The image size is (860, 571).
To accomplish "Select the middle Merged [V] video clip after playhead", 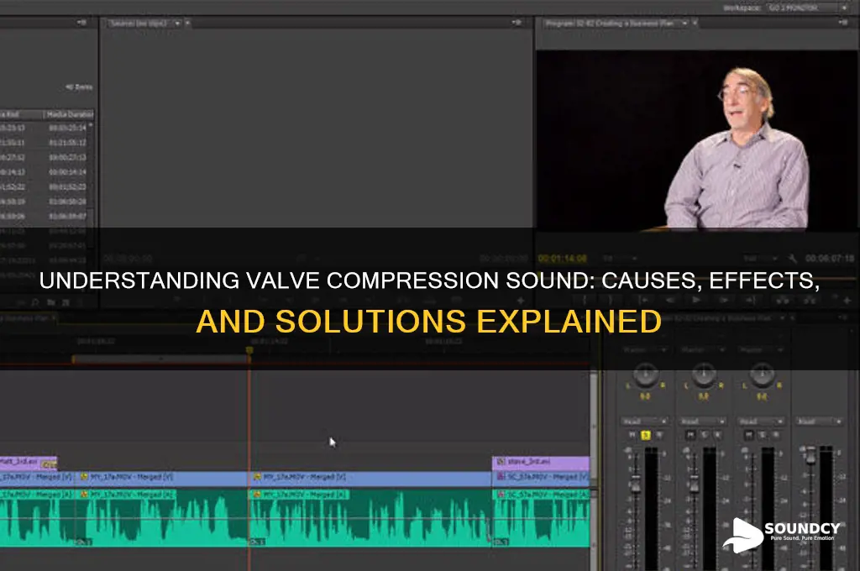I will point(370,477).
